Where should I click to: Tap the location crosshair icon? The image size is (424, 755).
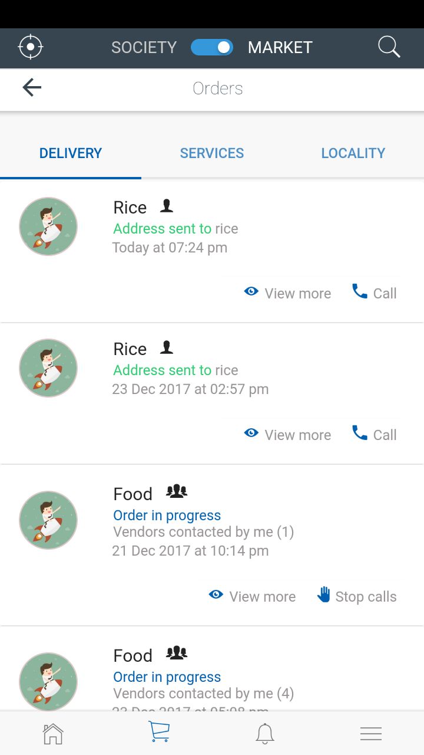[31, 47]
